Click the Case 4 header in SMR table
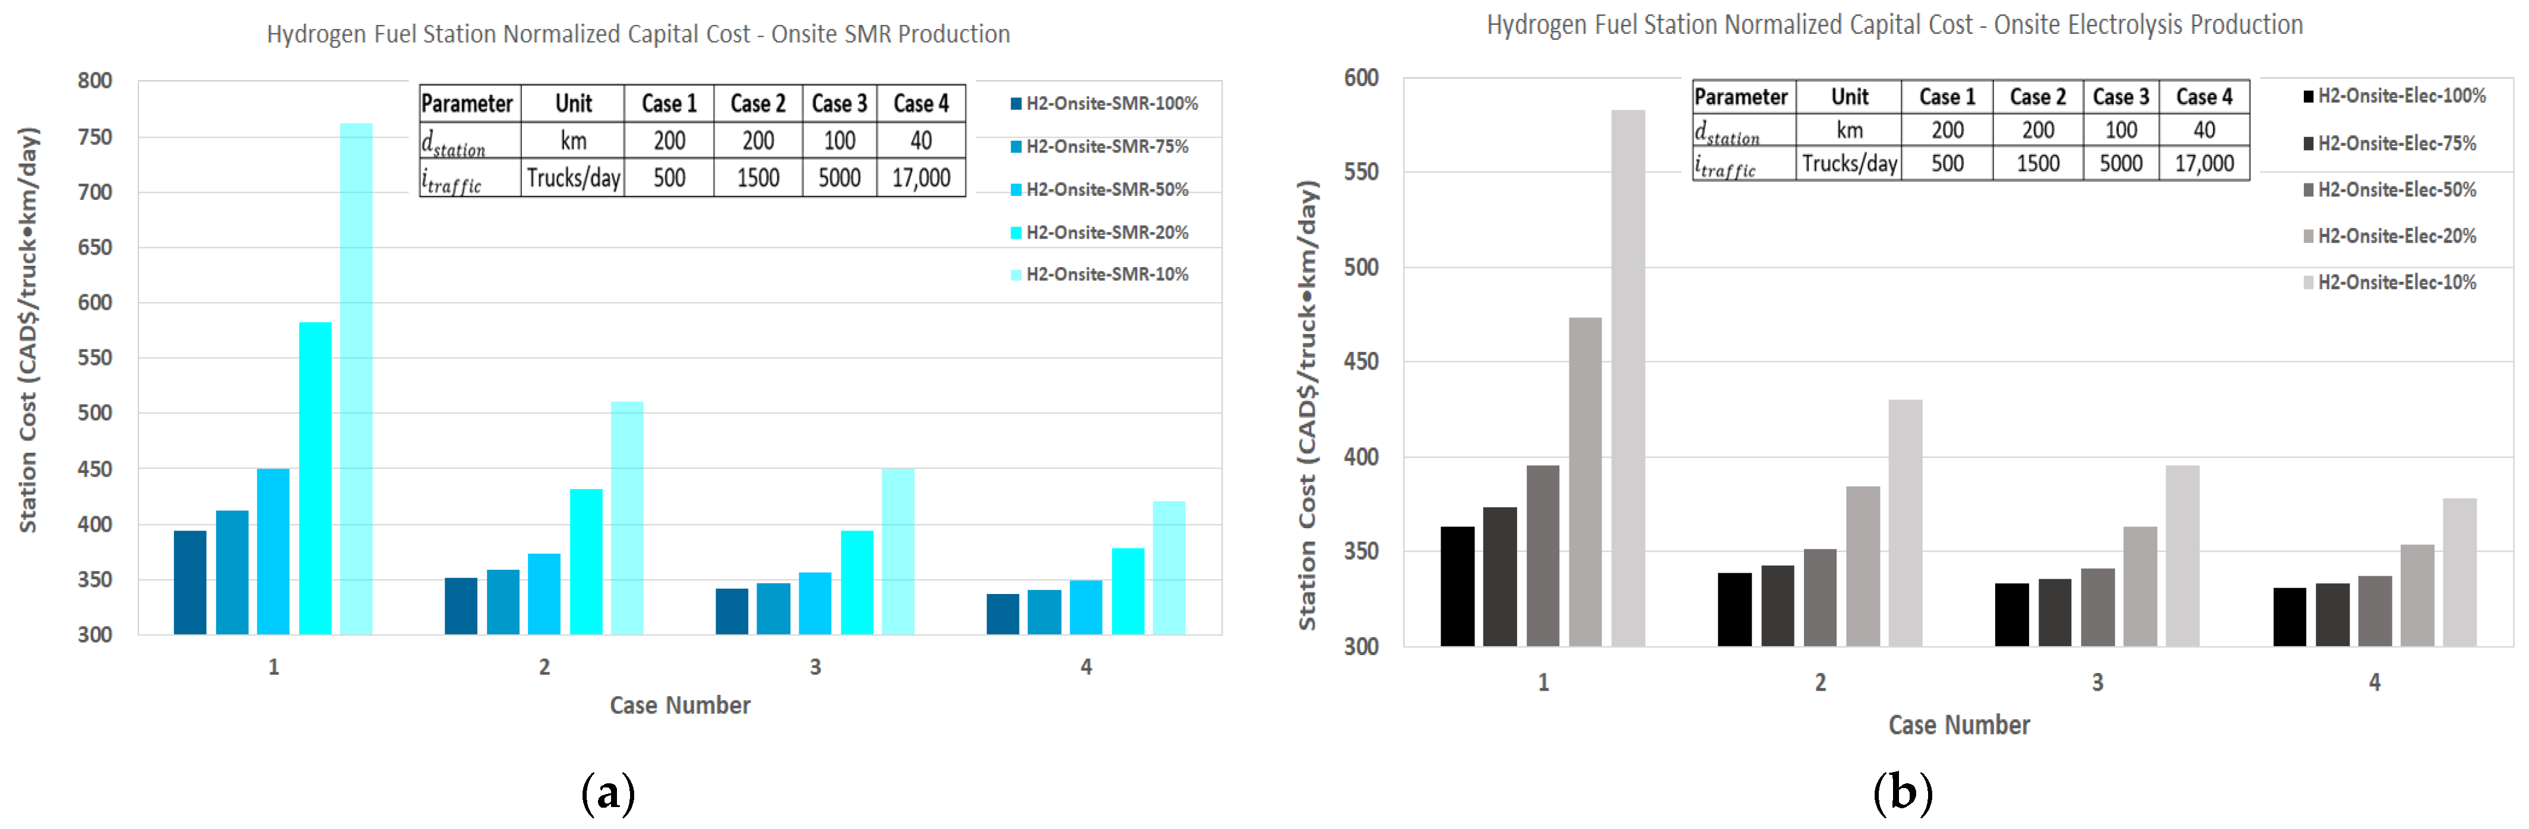 click(920, 103)
